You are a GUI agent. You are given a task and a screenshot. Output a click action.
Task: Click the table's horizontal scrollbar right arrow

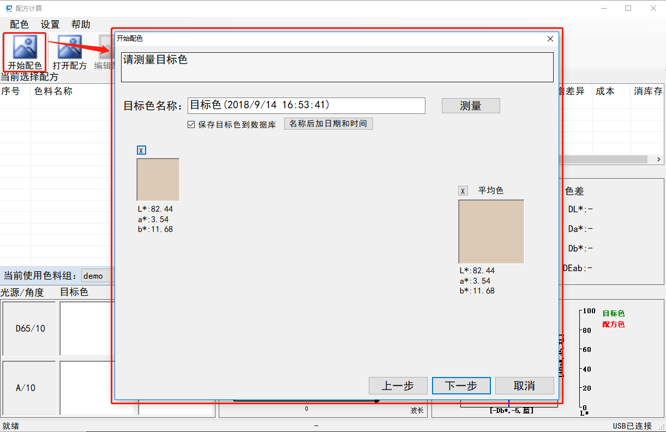659,160
